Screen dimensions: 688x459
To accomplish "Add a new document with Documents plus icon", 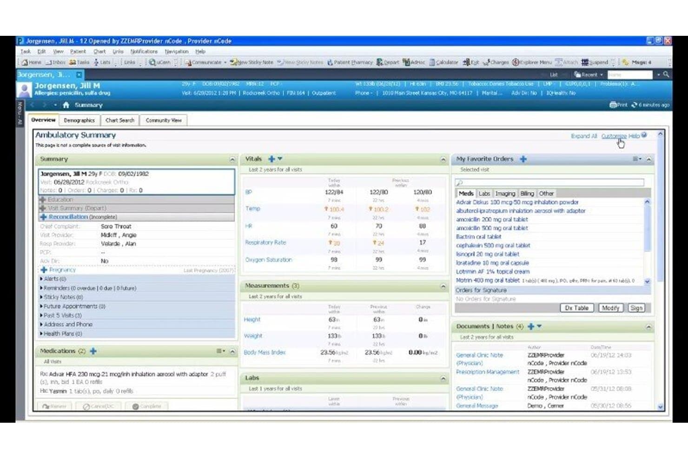I will [531, 326].
